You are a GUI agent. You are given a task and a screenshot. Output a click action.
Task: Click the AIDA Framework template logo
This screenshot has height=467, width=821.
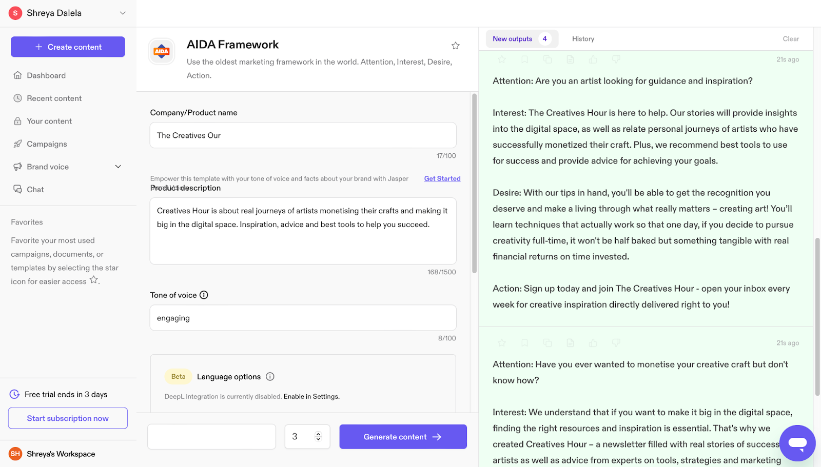click(162, 51)
